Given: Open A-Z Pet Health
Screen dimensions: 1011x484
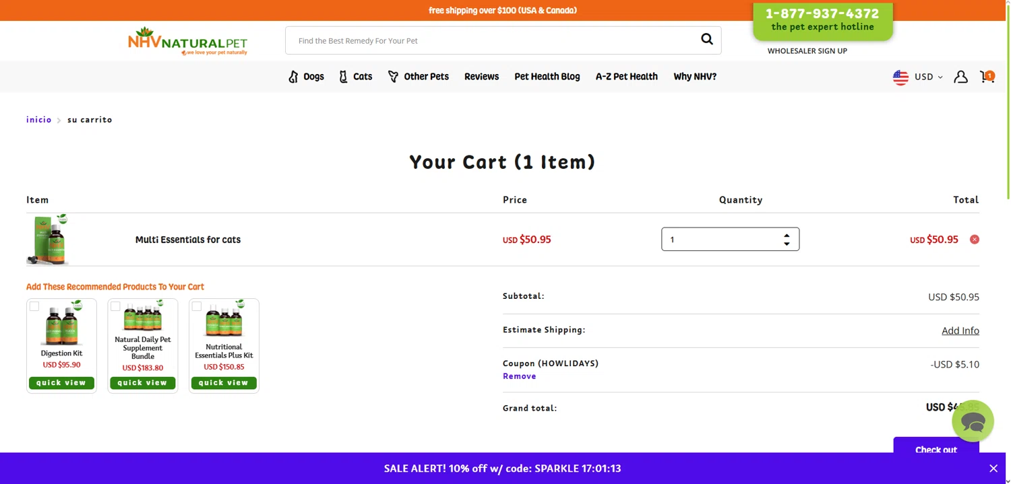Looking at the screenshot, I should tap(626, 77).
